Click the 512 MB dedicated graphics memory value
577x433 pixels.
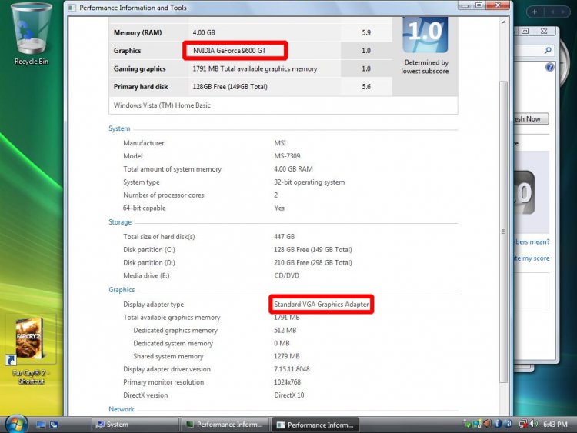pyautogui.click(x=285, y=331)
